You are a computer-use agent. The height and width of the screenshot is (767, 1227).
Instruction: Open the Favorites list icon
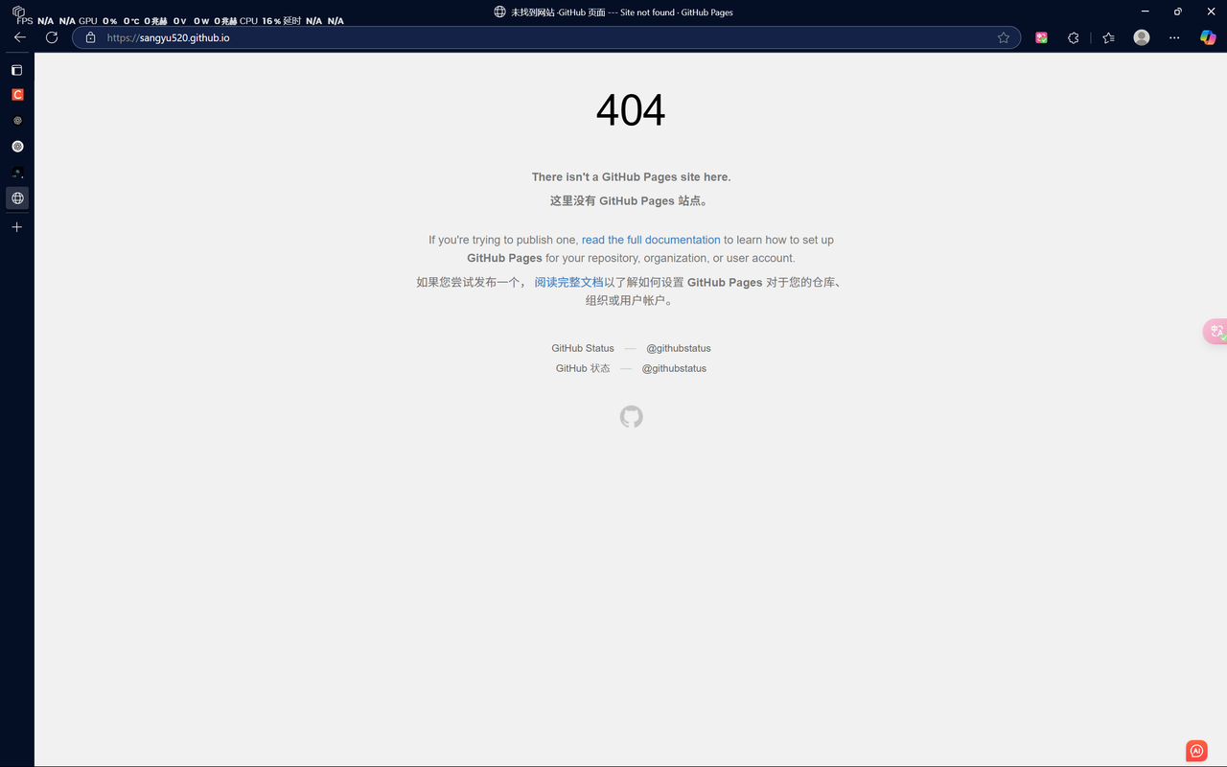1108,37
